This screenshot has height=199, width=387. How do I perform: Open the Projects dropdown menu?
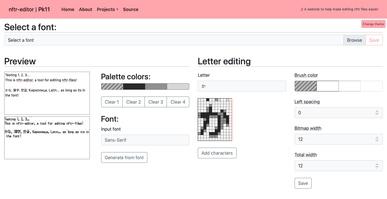[x=107, y=9]
